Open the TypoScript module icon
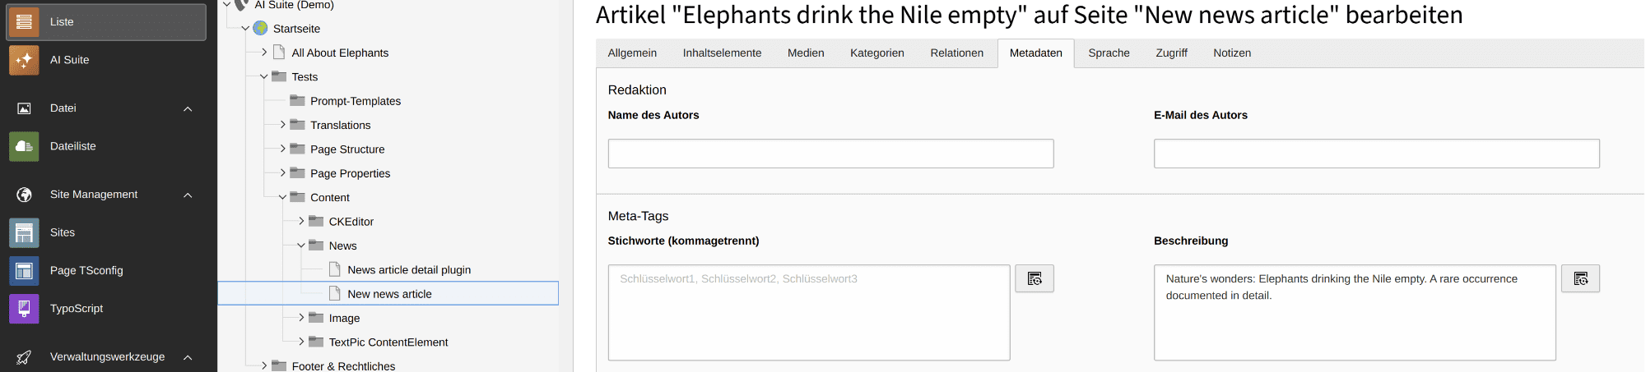The height and width of the screenshot is (372, 1646). [24, 309]
